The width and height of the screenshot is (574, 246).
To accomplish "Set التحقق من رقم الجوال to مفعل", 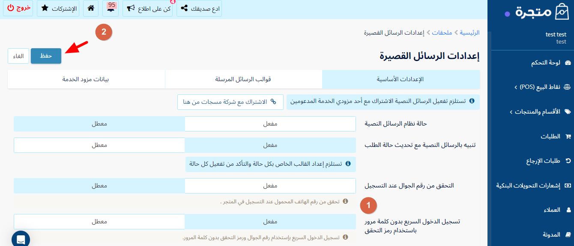I will [270, 186].
